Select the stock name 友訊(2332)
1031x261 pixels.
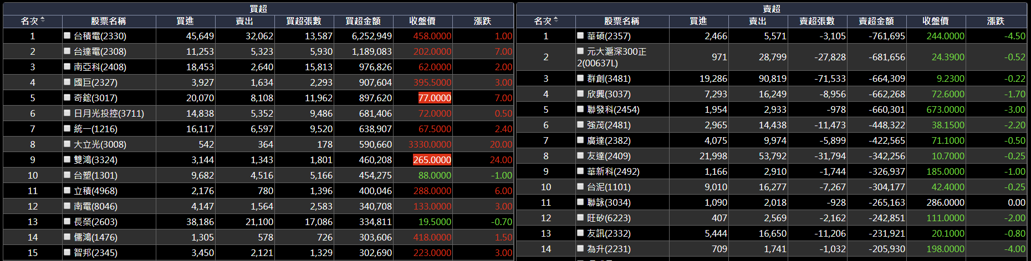pos(609,233)
